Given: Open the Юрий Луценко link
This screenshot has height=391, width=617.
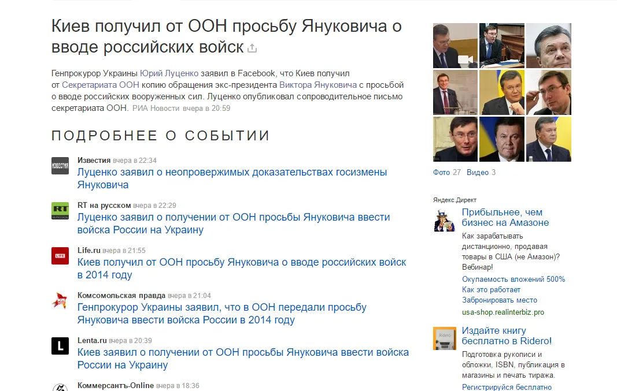Looking at the screenshot, I should tap(169, 73).
